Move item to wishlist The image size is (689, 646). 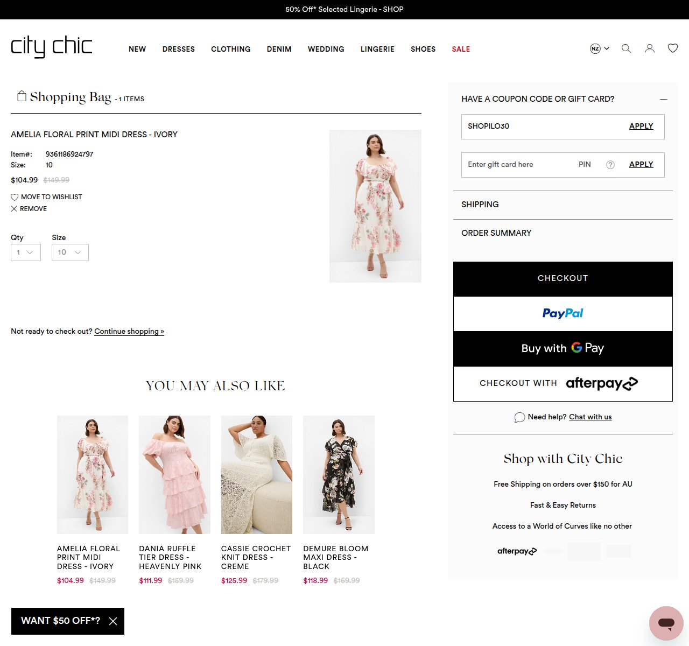[x=46, y=197]
